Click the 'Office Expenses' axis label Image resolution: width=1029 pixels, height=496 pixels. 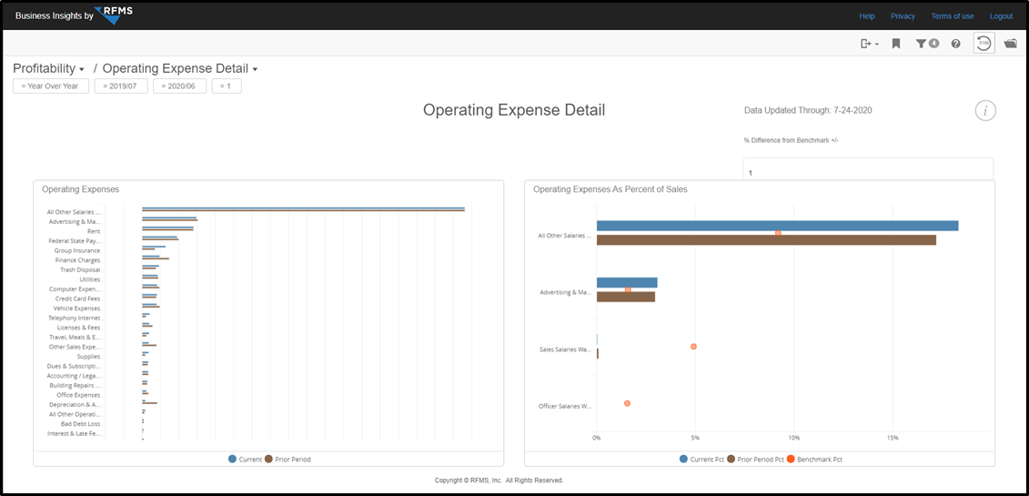(x=79, y=395)
